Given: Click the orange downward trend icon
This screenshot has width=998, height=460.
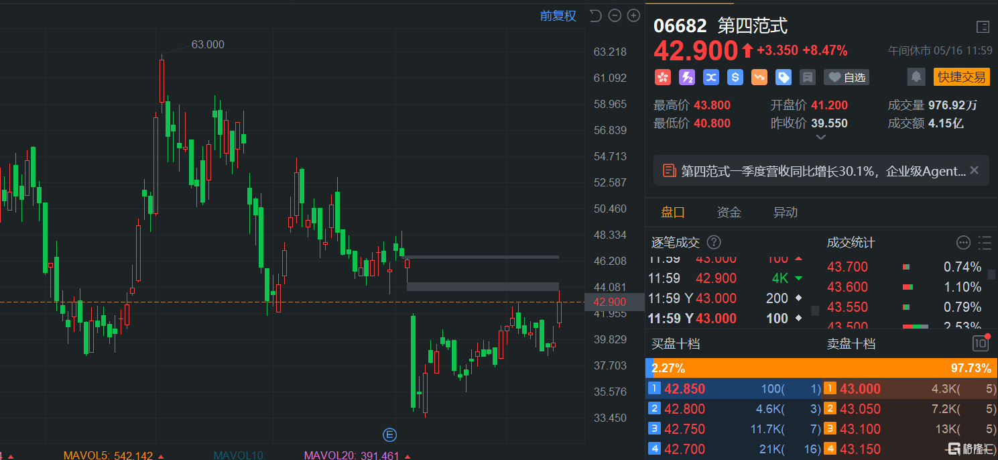Looking at the screenshot, I should (x=759, y=77).
